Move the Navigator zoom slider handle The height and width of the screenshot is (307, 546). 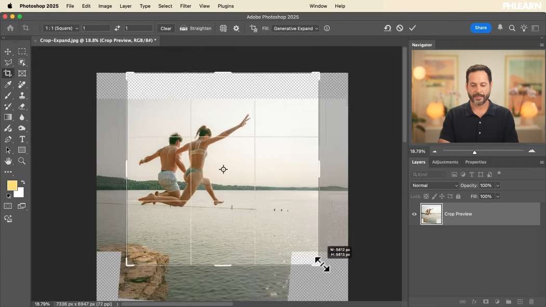point(474,152)
